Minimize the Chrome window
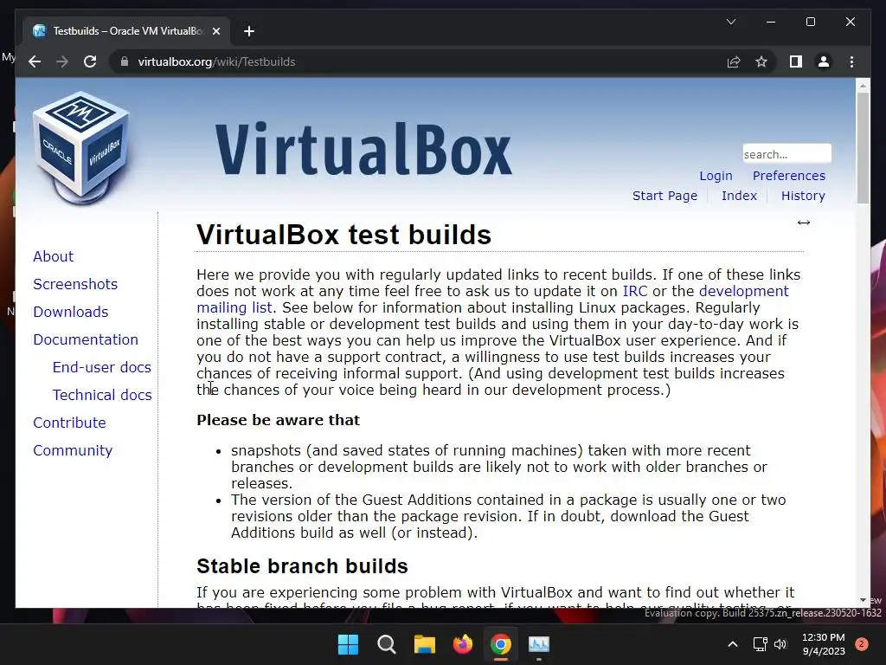The image size is (886, 665). coord(771,22)
